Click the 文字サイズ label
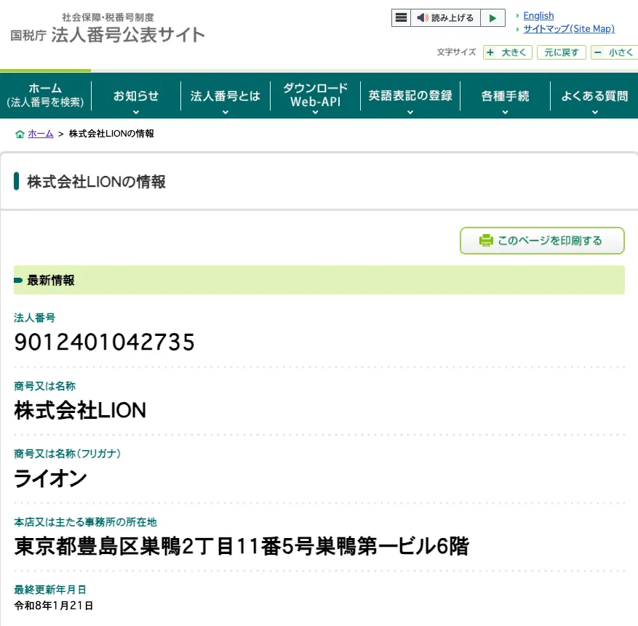Viewport: 638px width, 626px height. click(457, 52)
